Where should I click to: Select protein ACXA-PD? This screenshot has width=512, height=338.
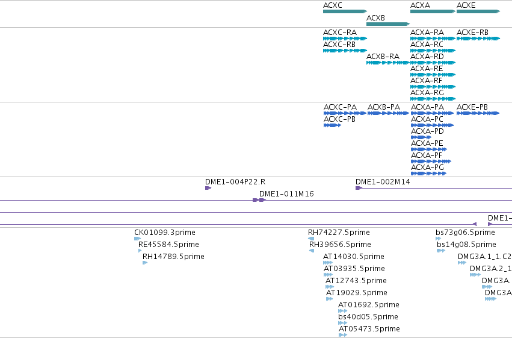tap(421, 137)
